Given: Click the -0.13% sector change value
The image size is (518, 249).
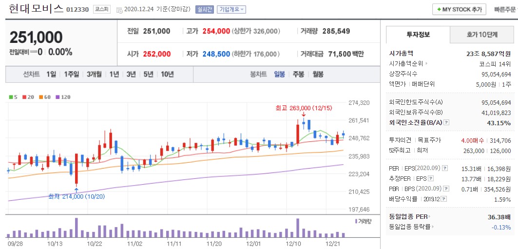Looking at the screenshot, I should [x=501, y=227].
